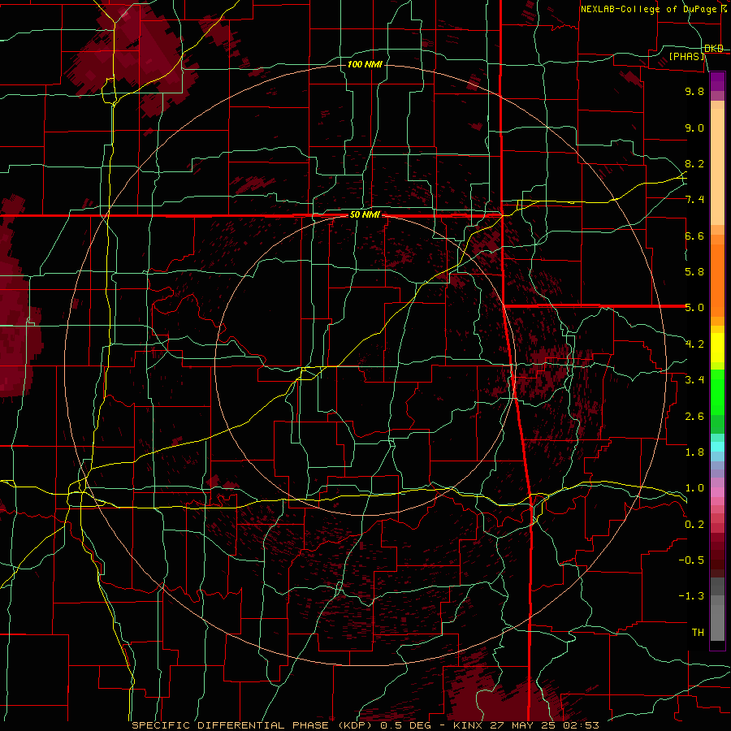Click the 2.6 value on the color scale
The width and height of the screenshot is (731, 731).
click(694, 417)
